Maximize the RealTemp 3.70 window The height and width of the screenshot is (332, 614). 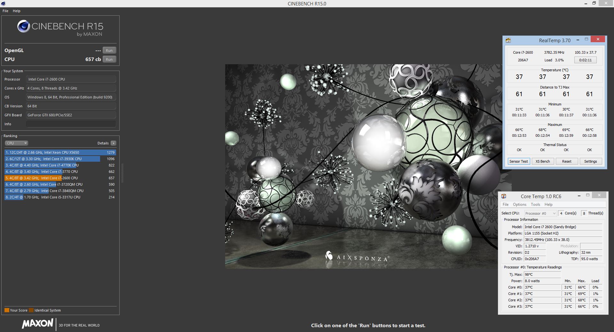point(586,39)
